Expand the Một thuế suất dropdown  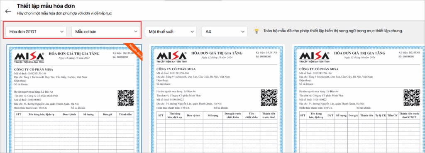[x=171, y=31]
